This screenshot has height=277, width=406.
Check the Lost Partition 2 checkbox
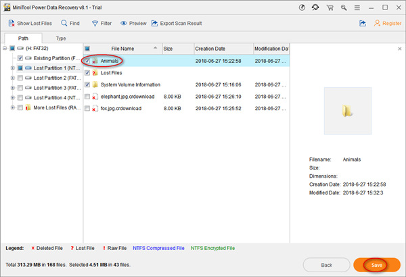[x=20, y=78]
